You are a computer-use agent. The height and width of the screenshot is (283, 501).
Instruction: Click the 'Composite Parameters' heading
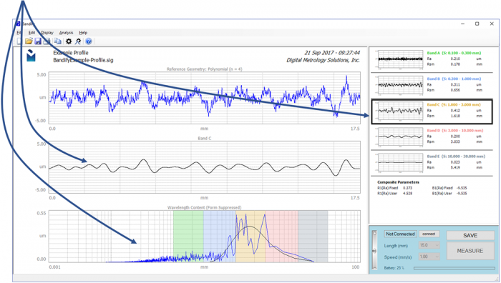pos(398,182)
